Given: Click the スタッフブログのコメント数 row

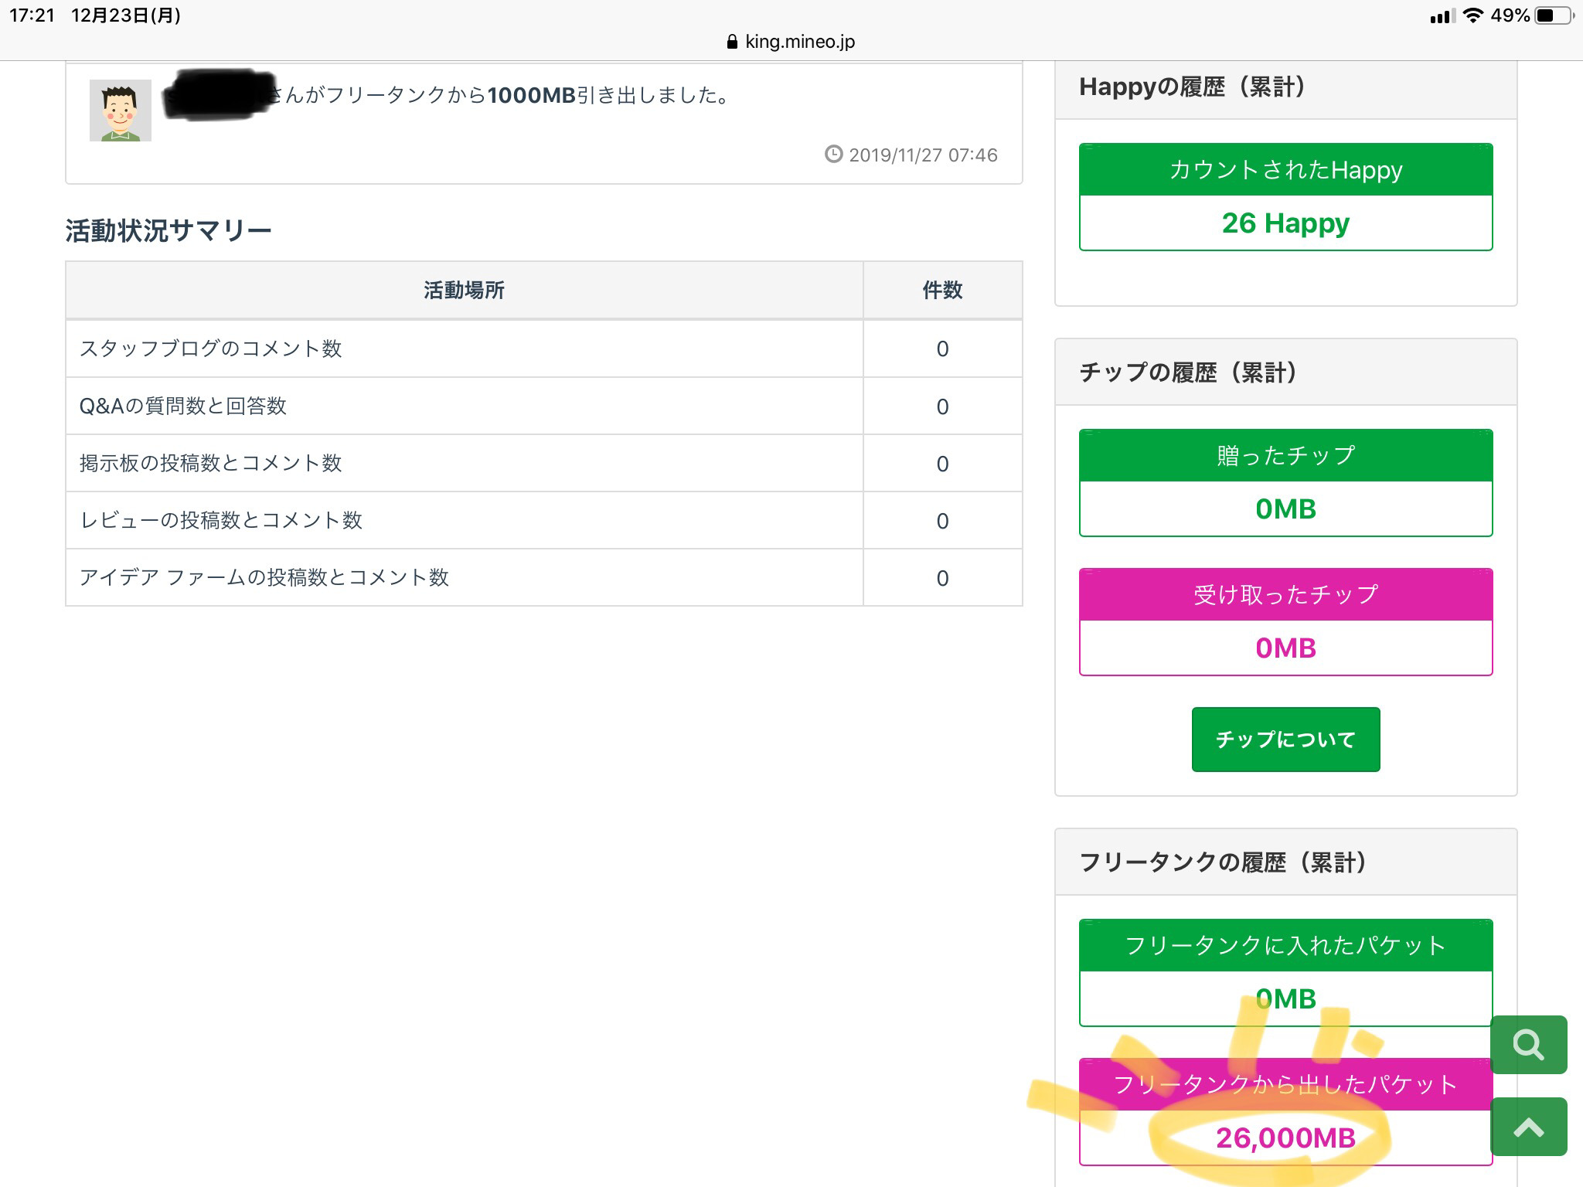Looking at the screenshot, I should click(x=210, y=349).
